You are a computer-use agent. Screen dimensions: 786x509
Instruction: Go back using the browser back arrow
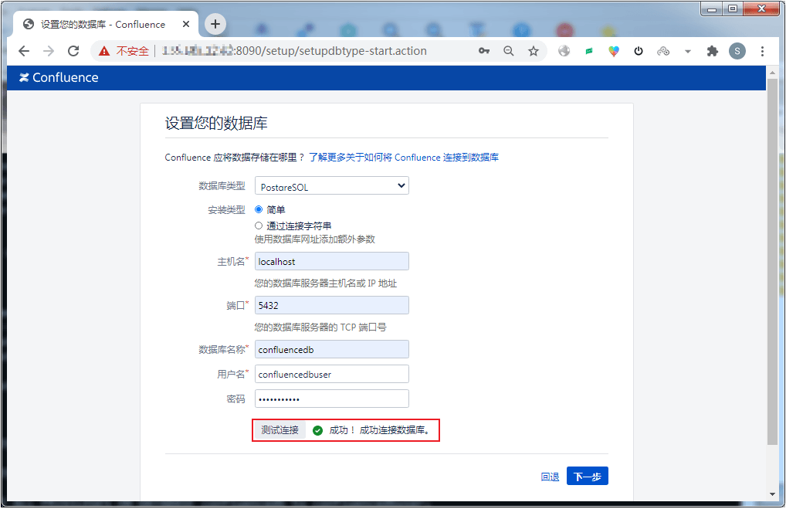[24, 51]
